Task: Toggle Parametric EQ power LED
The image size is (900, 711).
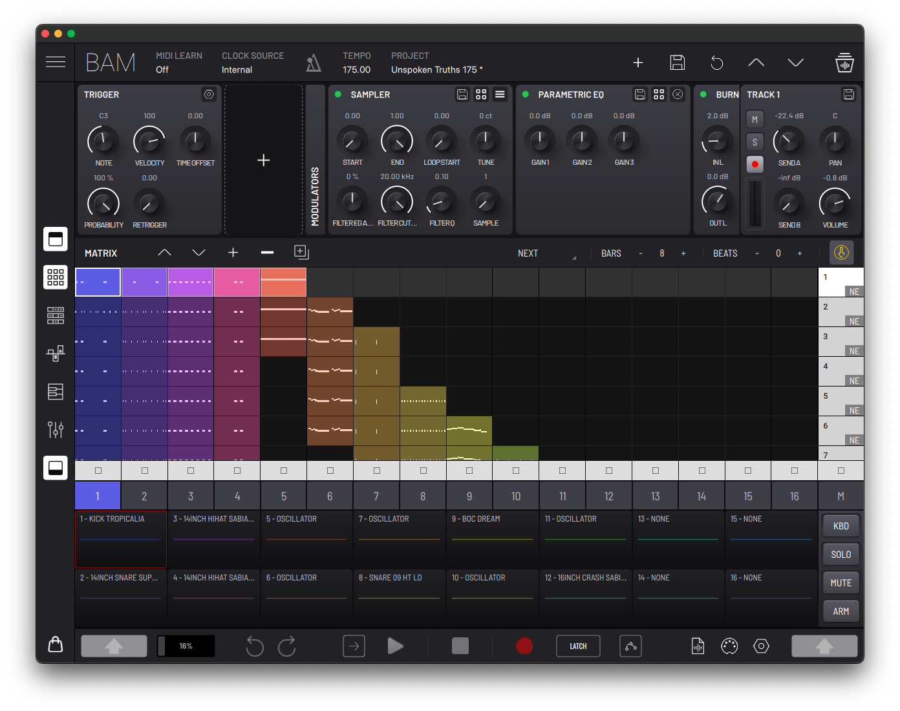Action: tap(526, 94)
